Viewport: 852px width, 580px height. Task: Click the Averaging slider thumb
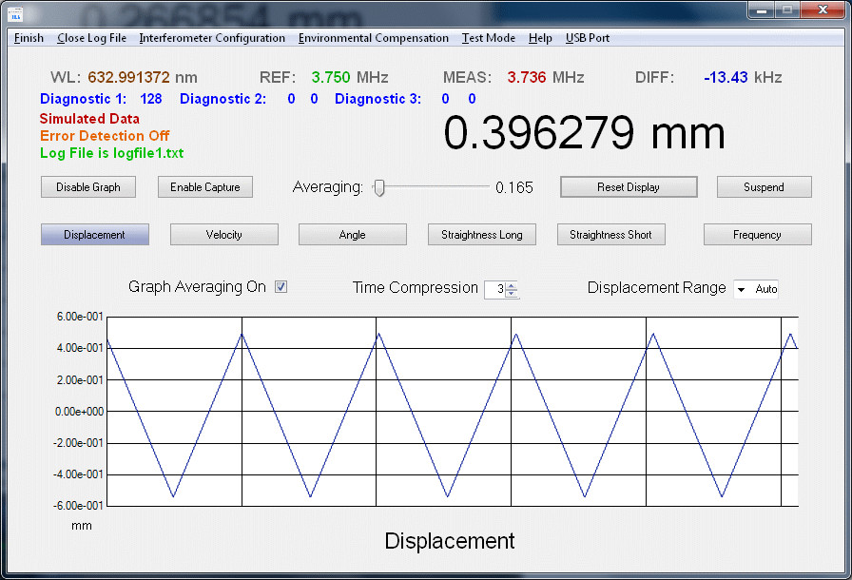pos(379,188)
